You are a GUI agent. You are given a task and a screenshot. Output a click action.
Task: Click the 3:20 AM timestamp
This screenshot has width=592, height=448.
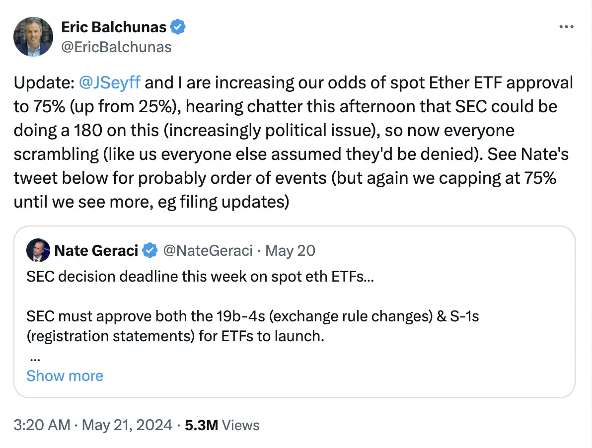pos(41,425)
